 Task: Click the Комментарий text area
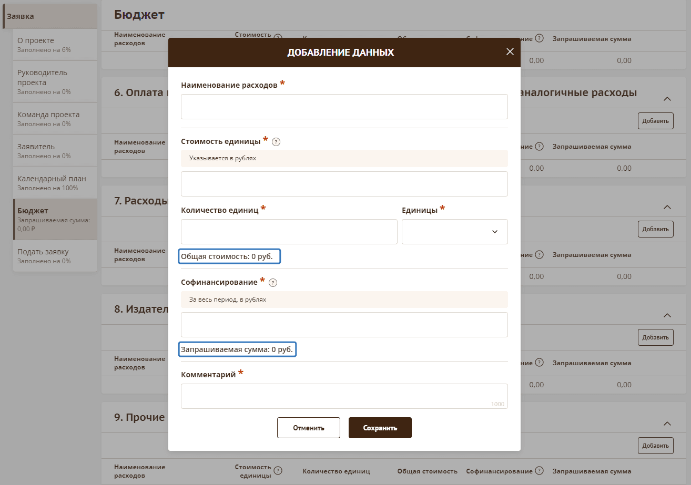tap(344, 396)
